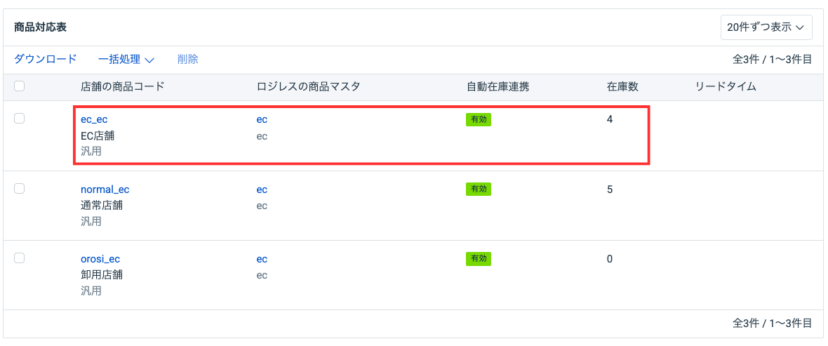Check the ec_ec row checkbox
The height and width of the screenshot is (346, 828).
coord(20,119)
